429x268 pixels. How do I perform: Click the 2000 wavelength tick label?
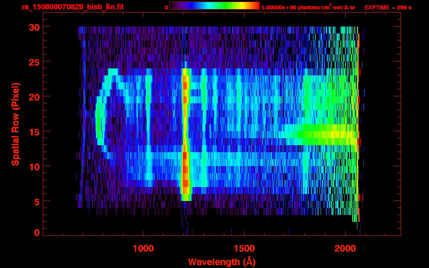[345, 248]
